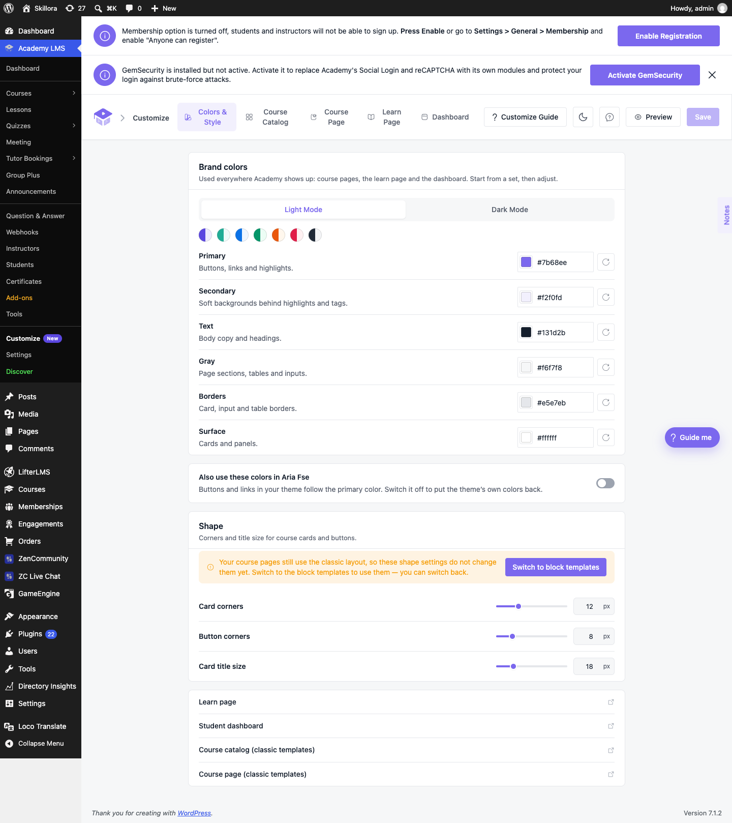The image size is (732, 823).
Task: Open the Colors & Style tab
Action: tap(207, 117)
